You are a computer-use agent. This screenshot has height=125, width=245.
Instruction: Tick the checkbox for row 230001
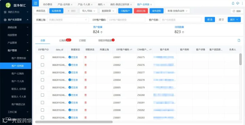(x=42, y=117)
